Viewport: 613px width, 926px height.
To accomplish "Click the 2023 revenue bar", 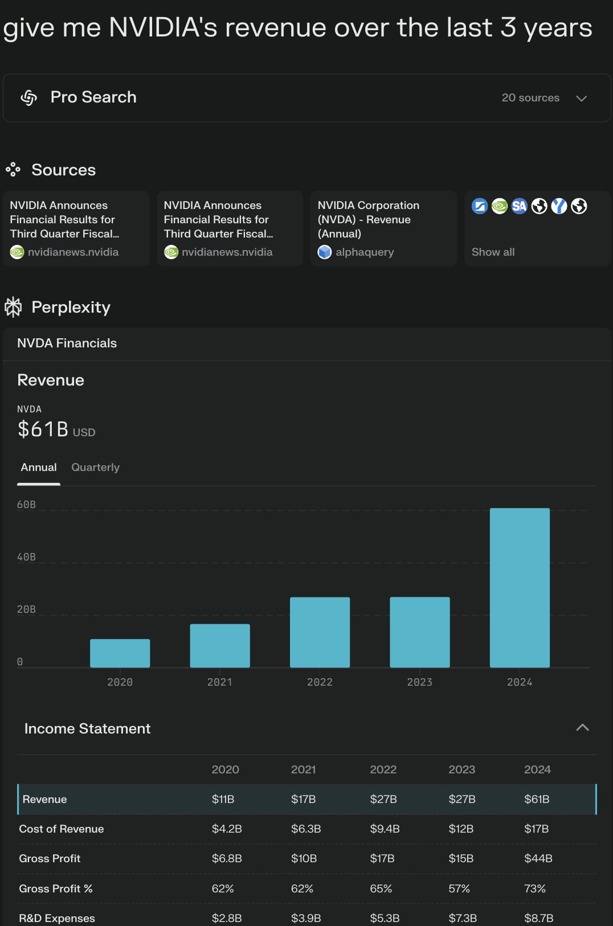I will 420,632.
